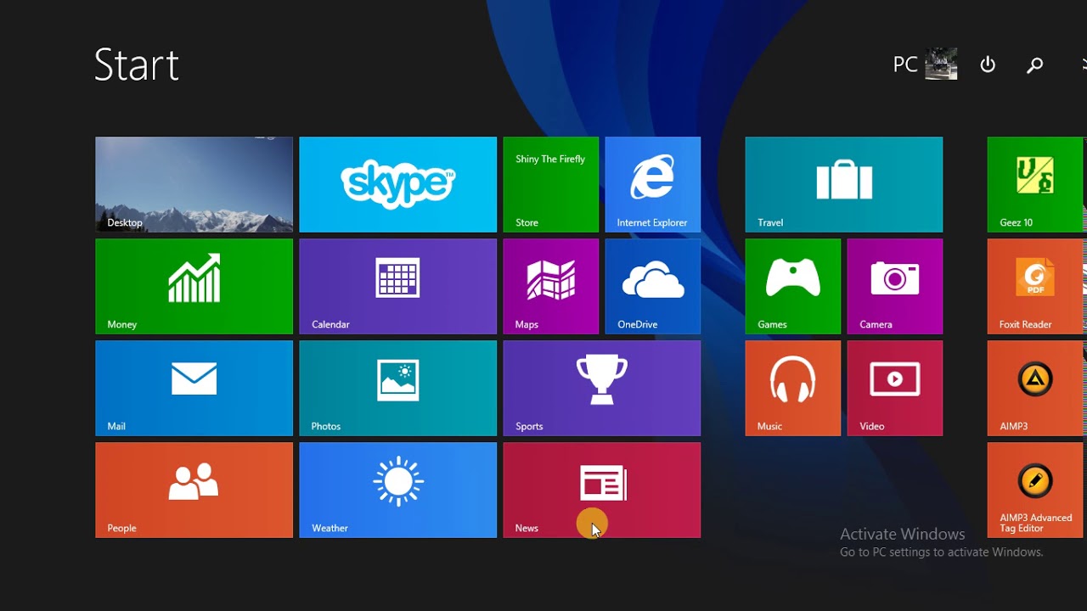This screenshot has width=1087, height=611.
Task: Open the Store tile
Action: click(x=550, y=184)
